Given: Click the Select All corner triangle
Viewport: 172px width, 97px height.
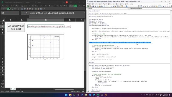Looking at the screenshot, I should tap(3, 20).
